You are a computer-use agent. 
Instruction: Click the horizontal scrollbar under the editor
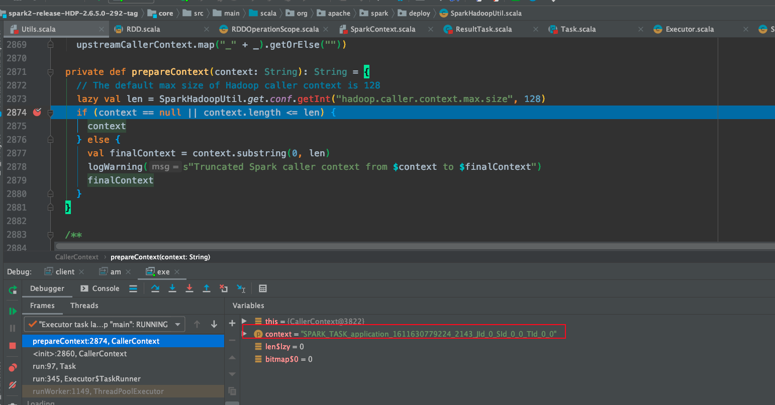(402, 246)
